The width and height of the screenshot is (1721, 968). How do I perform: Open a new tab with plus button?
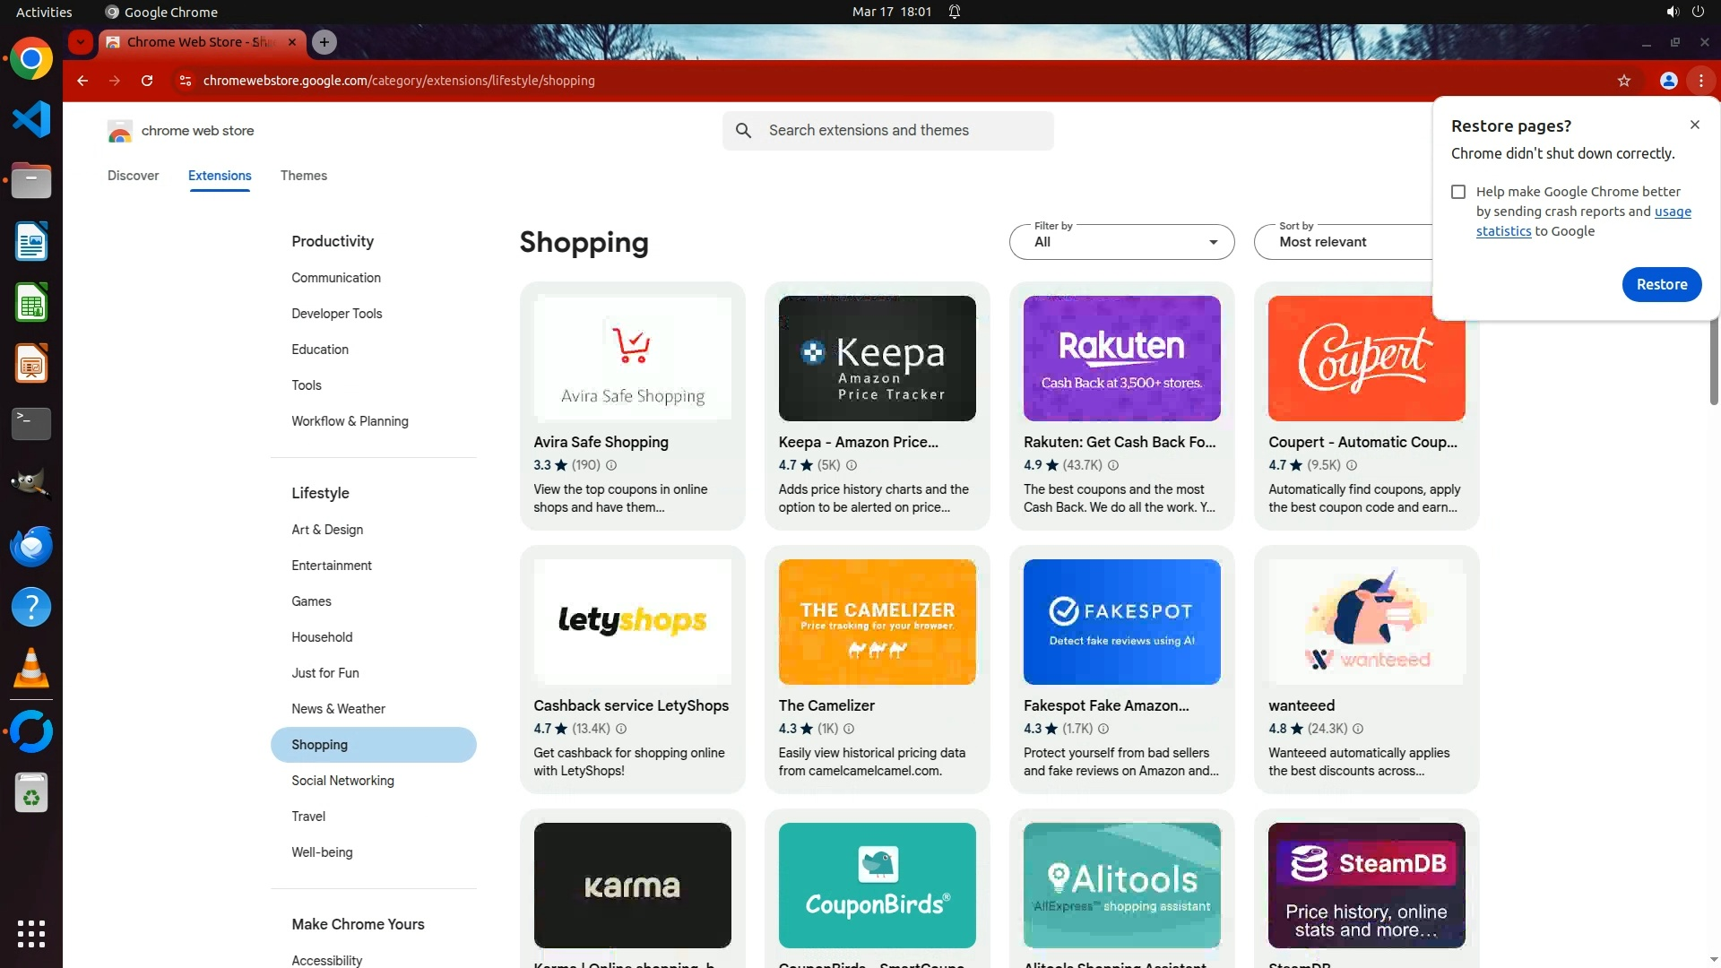(x=324, y=42)
